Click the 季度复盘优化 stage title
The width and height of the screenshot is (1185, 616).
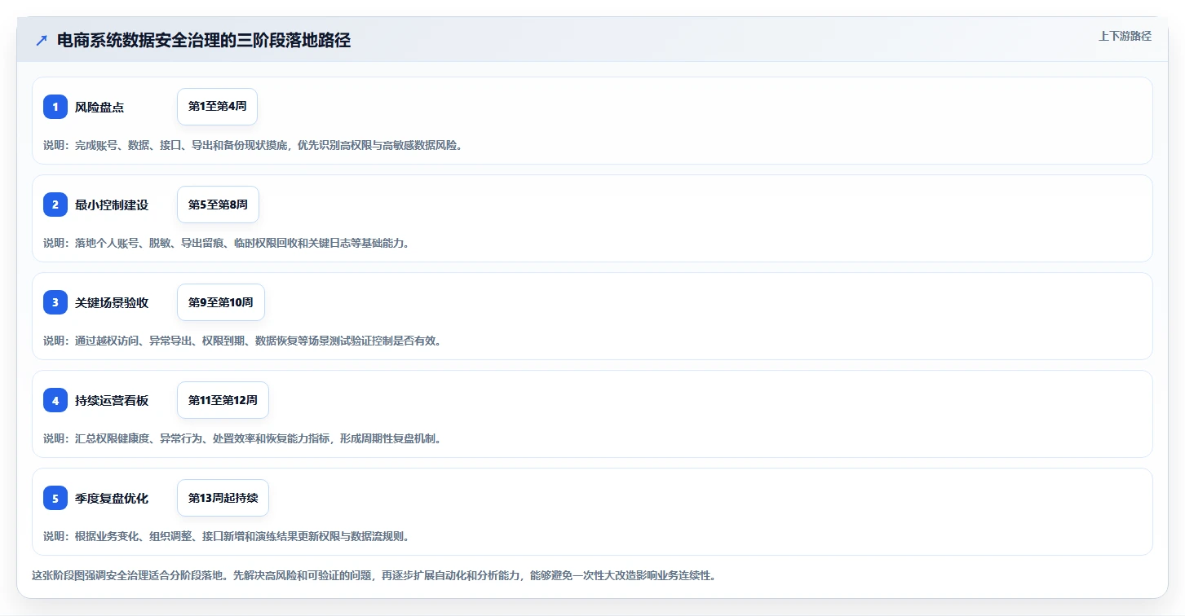(112, 498)
